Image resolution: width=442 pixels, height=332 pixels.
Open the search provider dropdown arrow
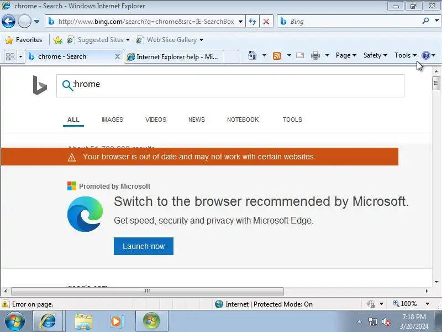tap(436, 21)
